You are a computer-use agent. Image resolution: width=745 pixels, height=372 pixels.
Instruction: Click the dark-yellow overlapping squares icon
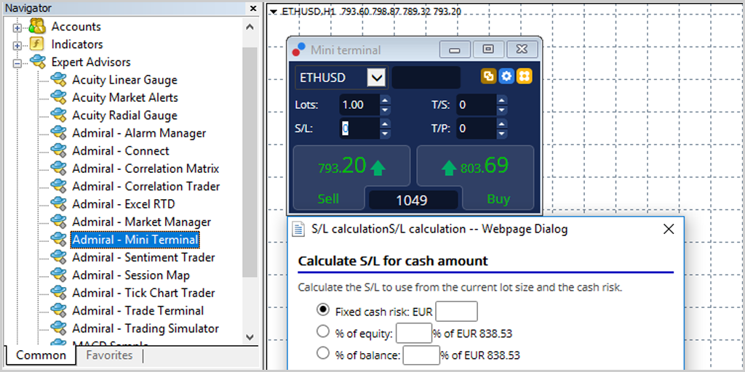(488, 76)
